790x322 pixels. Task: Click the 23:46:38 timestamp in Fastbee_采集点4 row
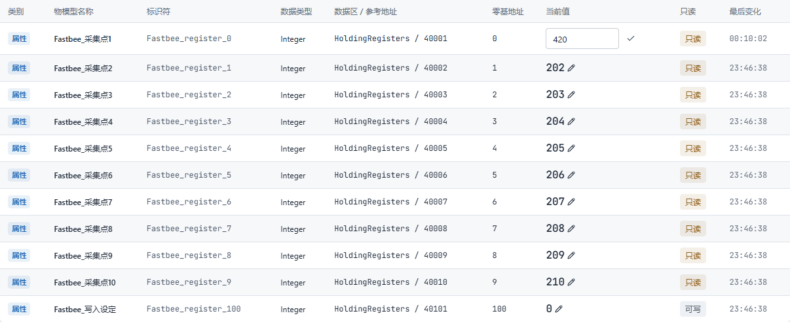tap(748, 121)
